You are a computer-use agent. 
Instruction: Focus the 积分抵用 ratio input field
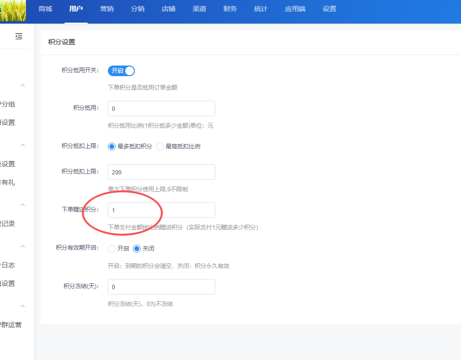click(x=161, y=108)
